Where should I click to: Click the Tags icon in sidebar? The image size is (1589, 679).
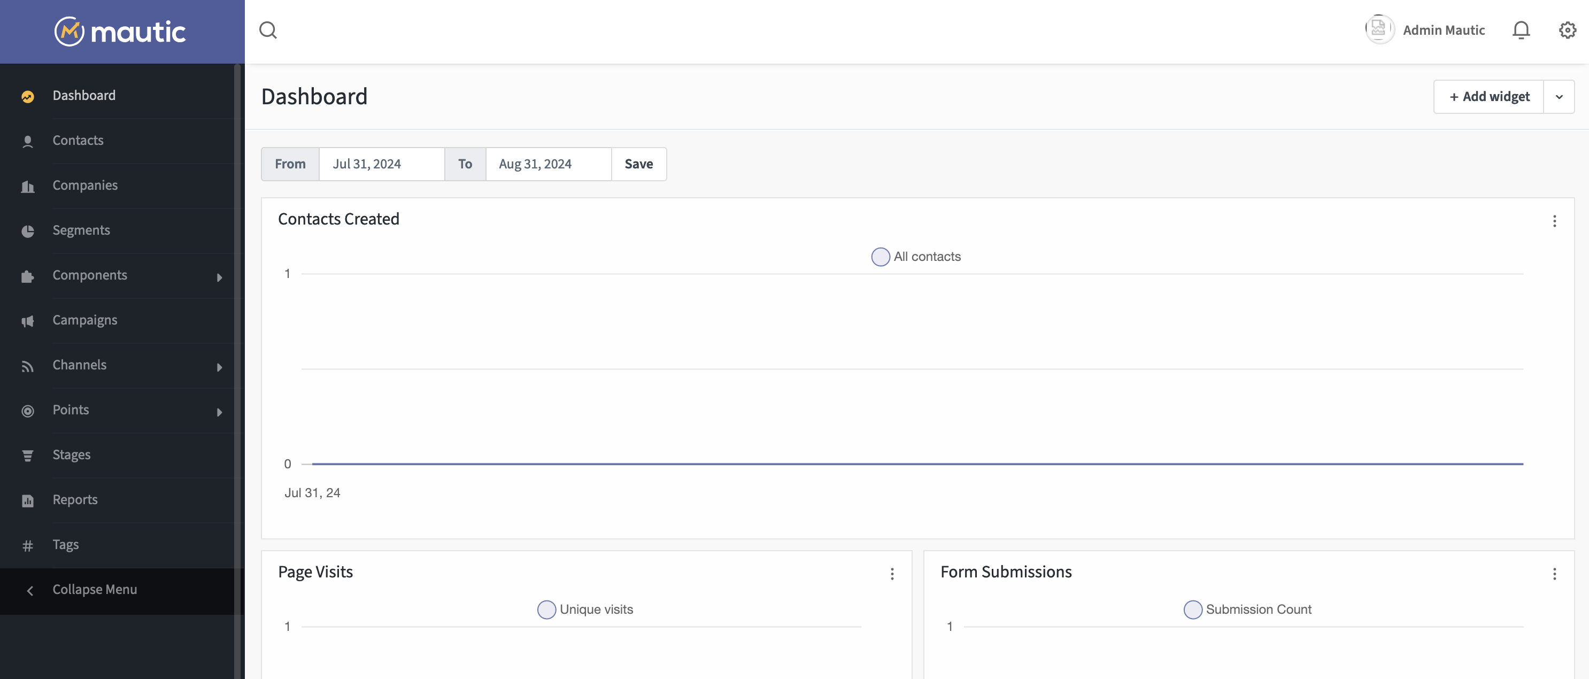tap(27, 545)
